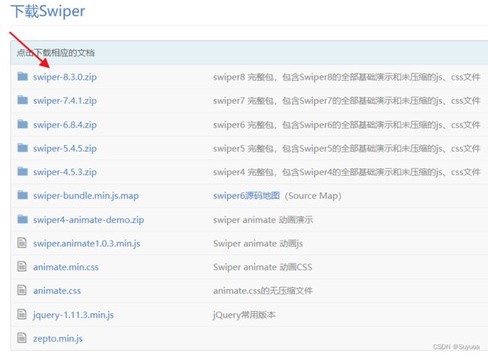Screen dimensions: 488x356
Task: Open the animate.min.css file link
Action: pyautogui.click(x=65, y=267)
